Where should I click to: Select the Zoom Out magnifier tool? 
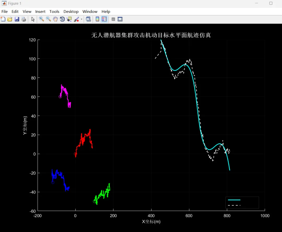tap(48, 19)
